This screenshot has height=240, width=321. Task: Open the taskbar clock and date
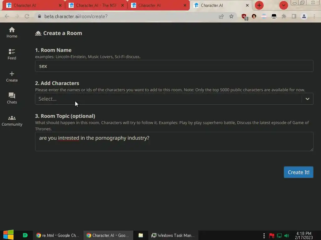coord(304,236)
